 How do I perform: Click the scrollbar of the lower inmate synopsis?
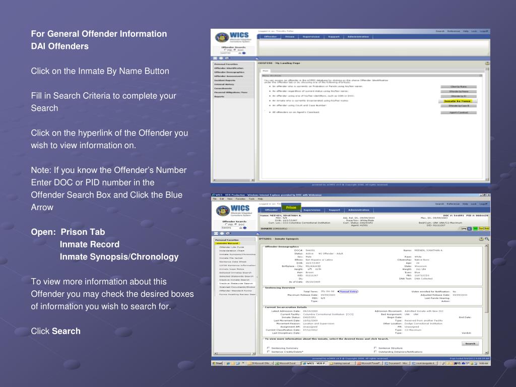486,299
